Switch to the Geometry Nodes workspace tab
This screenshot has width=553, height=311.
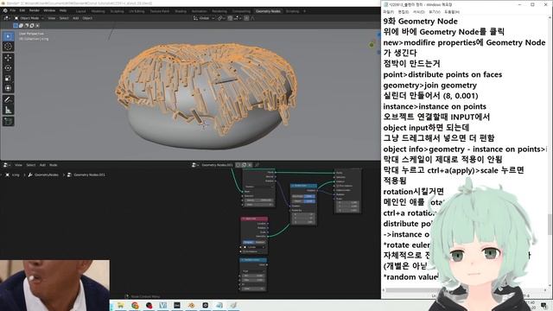coord(268,11)
